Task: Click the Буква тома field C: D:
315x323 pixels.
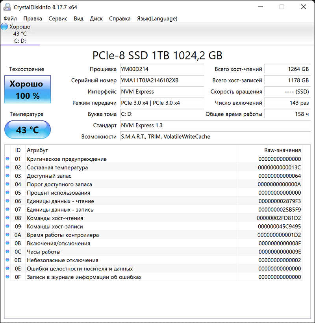Action: [162, 114]
